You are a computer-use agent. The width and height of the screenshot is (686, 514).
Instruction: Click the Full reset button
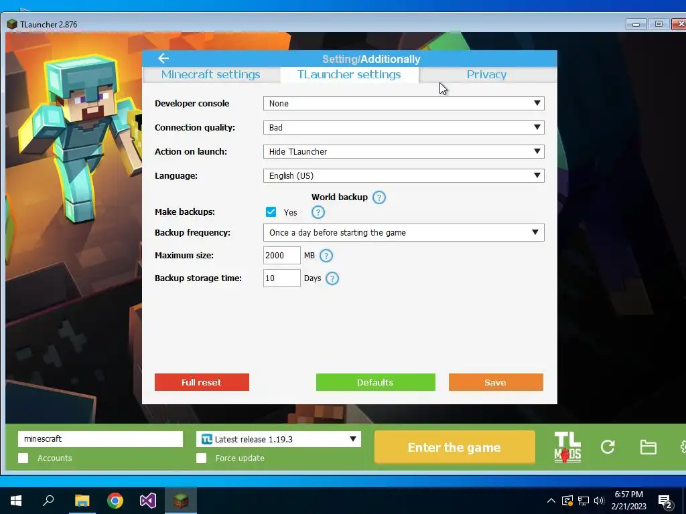coord(202,382)
